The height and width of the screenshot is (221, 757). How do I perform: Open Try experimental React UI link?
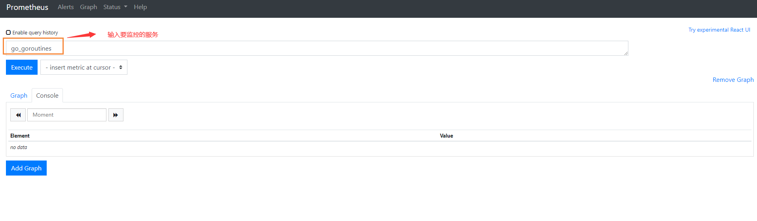pyautogui.click(x=719, y=30)
